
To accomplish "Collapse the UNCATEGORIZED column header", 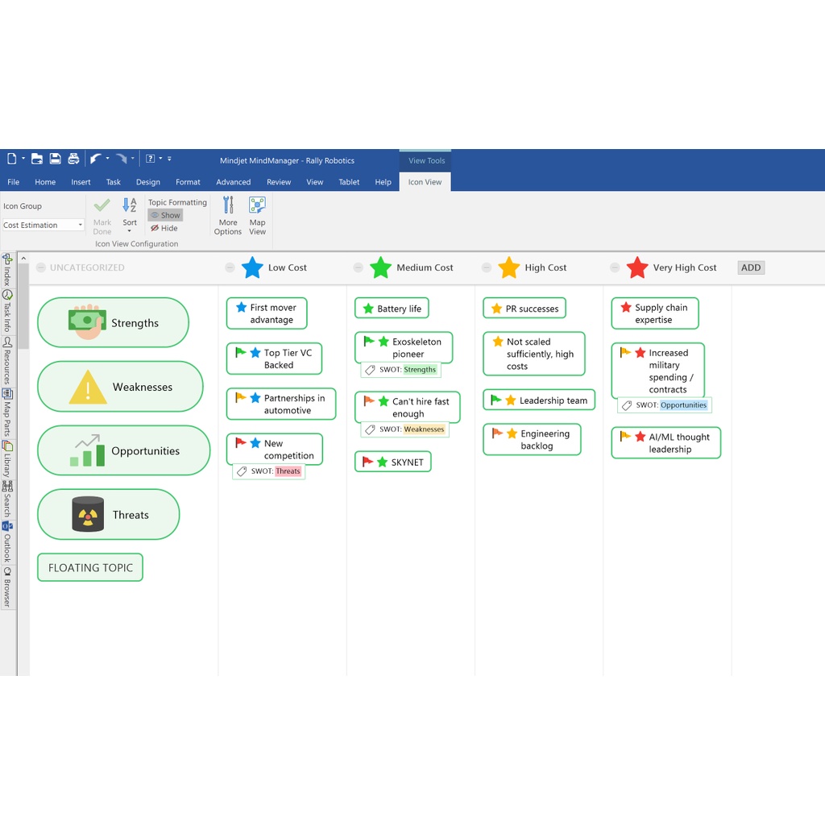I will [40, 267].
